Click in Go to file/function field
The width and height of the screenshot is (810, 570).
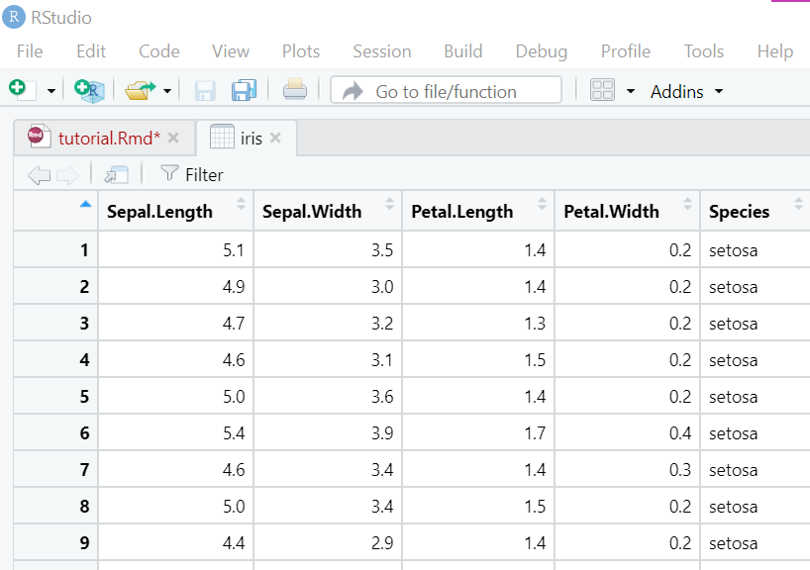[x=446, y=91]
